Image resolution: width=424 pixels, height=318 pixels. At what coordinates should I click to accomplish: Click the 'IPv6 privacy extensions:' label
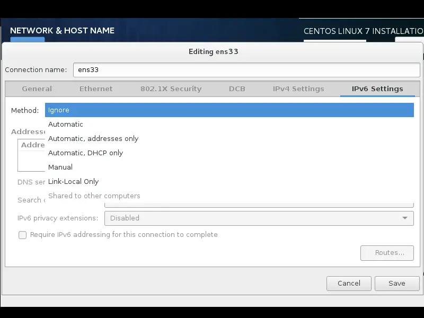(58, 218)
